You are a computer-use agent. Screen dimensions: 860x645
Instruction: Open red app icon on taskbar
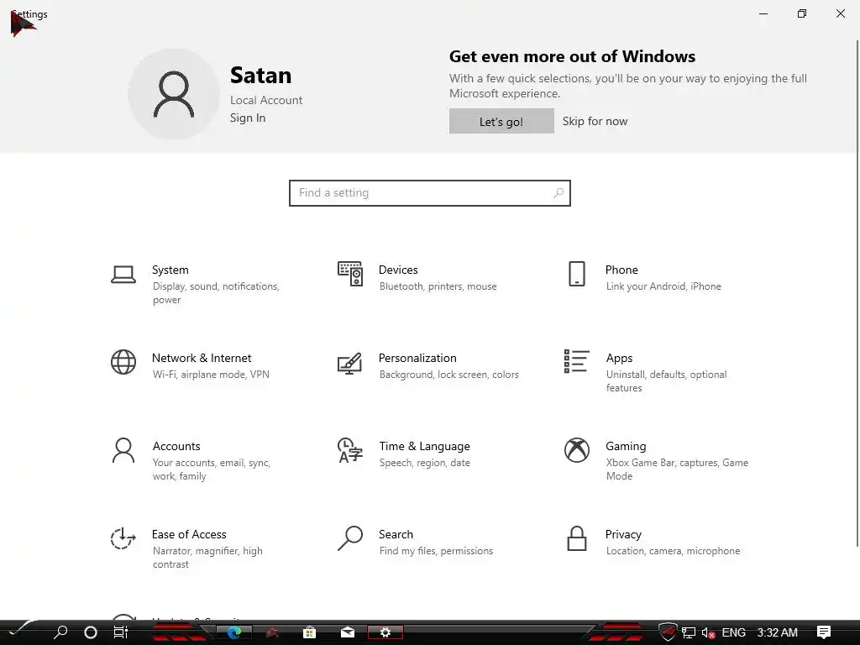click(x=272, y=632)
